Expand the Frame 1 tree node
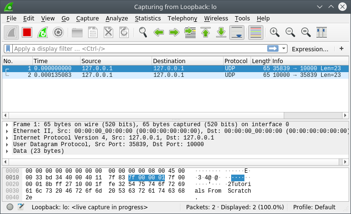The width and height of the screenshot is (351, 214). click(x=7, y=124)
